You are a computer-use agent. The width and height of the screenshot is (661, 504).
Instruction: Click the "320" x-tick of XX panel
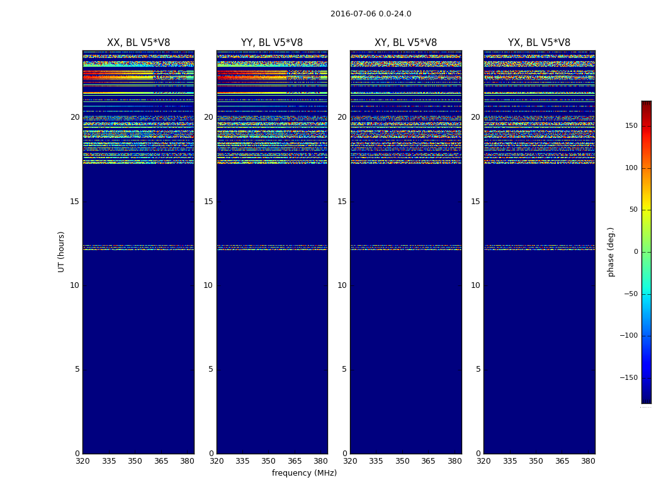[x=82, y=461]
